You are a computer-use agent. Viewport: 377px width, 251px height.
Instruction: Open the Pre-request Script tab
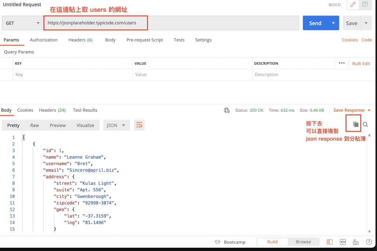(x=145, y=40)
